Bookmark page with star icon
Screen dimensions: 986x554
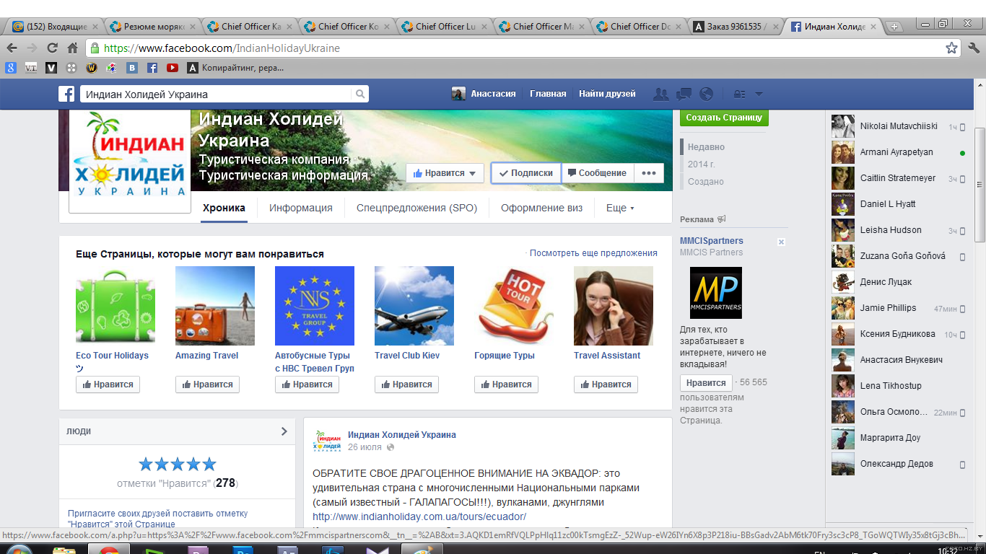(x=952, y=48)
